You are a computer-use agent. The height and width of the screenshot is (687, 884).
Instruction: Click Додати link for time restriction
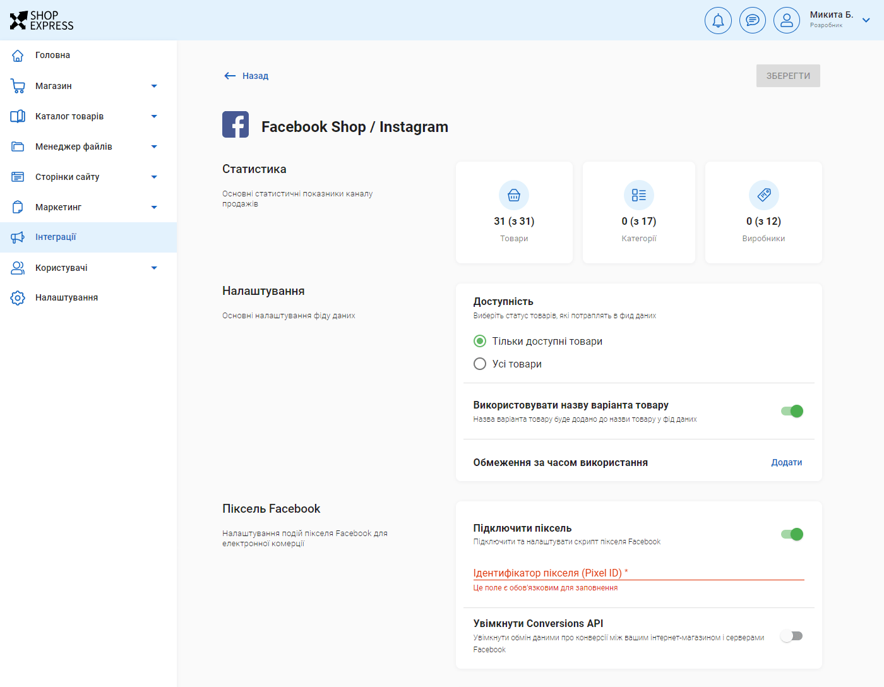787,462
